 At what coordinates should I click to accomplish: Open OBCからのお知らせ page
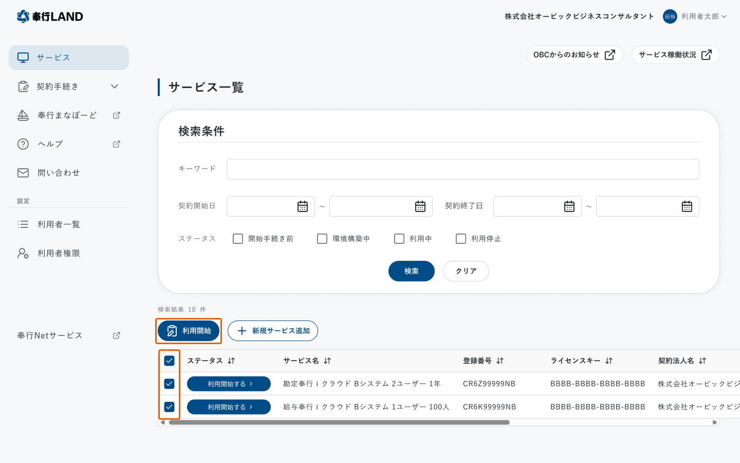pyautogui.click(x=575, y=55)
